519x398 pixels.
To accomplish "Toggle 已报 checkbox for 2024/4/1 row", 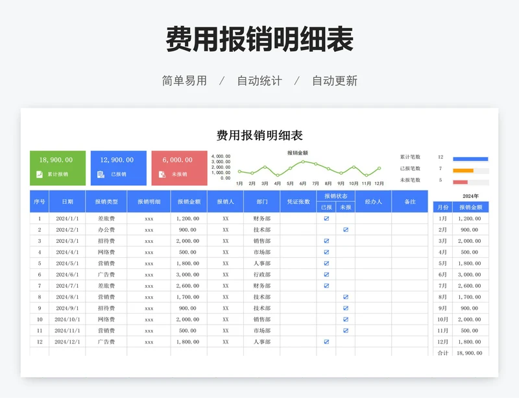I will tap(326, 252).
